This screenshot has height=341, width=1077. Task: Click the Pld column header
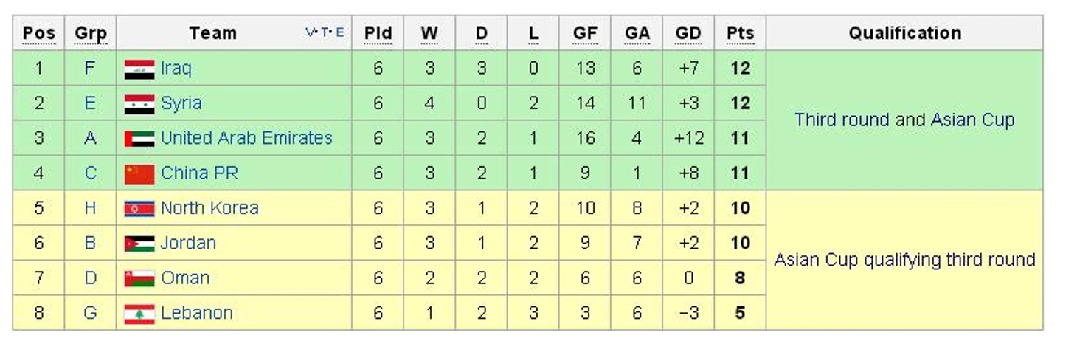(378, 33)
